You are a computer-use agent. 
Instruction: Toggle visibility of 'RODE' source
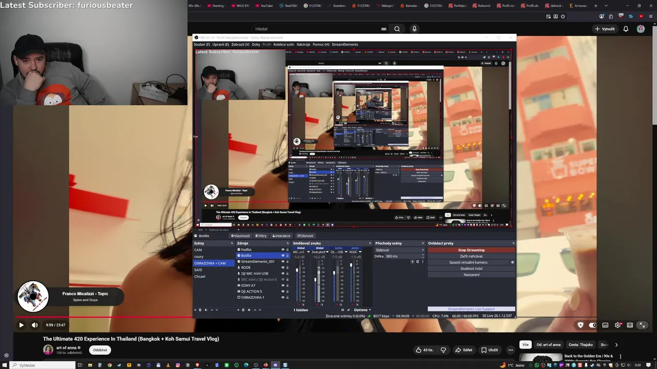pyautogui.click(x=282, y=268)
